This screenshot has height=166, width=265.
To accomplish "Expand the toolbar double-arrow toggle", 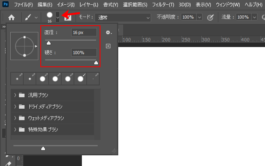I will point(4,27).
